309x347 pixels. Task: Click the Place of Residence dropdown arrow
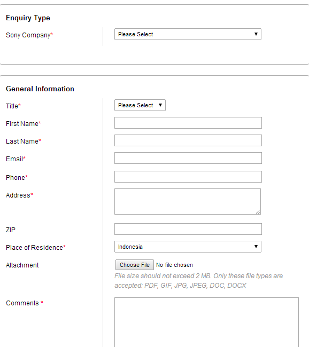(256, 247)
